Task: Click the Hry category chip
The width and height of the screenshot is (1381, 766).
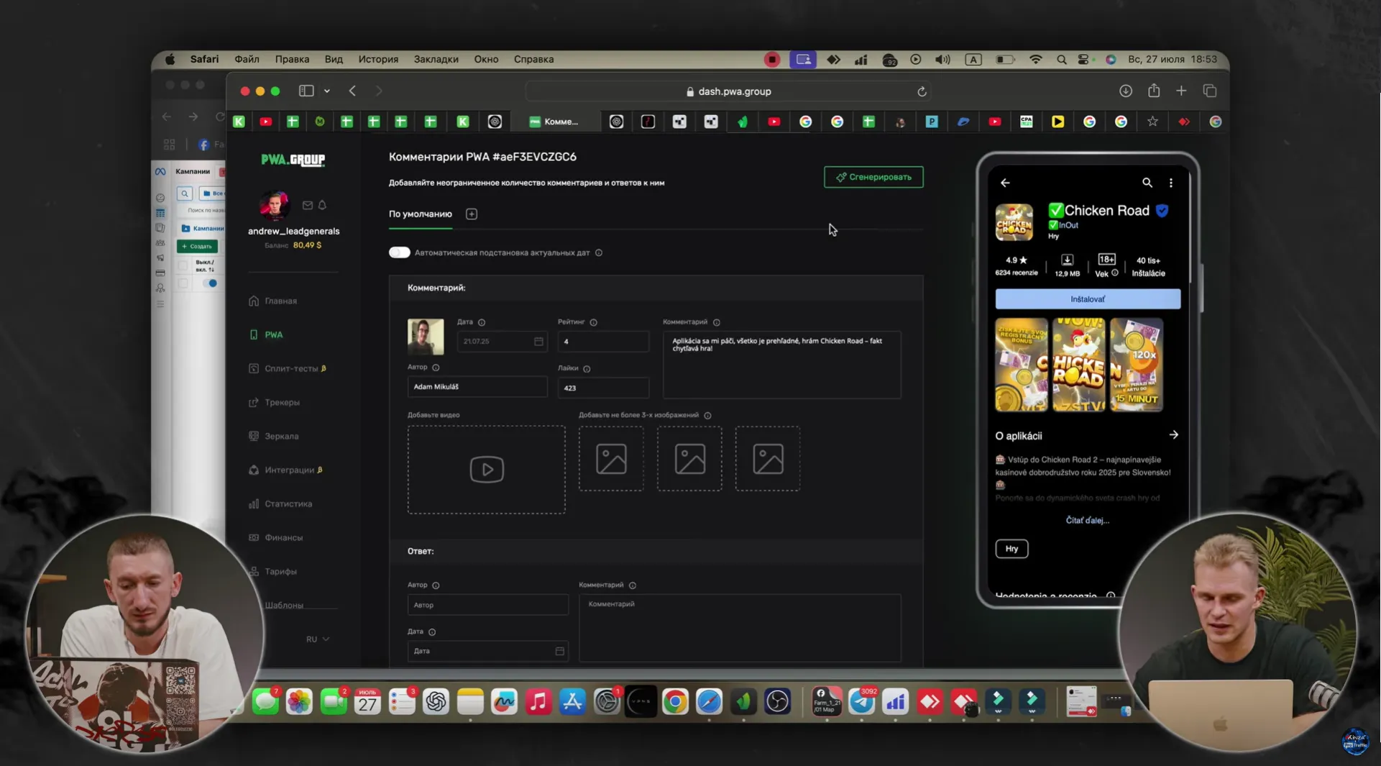Action: (1011, 549)
